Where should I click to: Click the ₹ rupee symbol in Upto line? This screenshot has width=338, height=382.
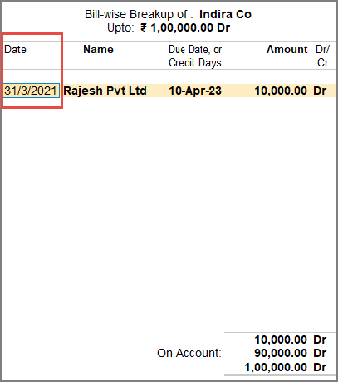[144, 27]
